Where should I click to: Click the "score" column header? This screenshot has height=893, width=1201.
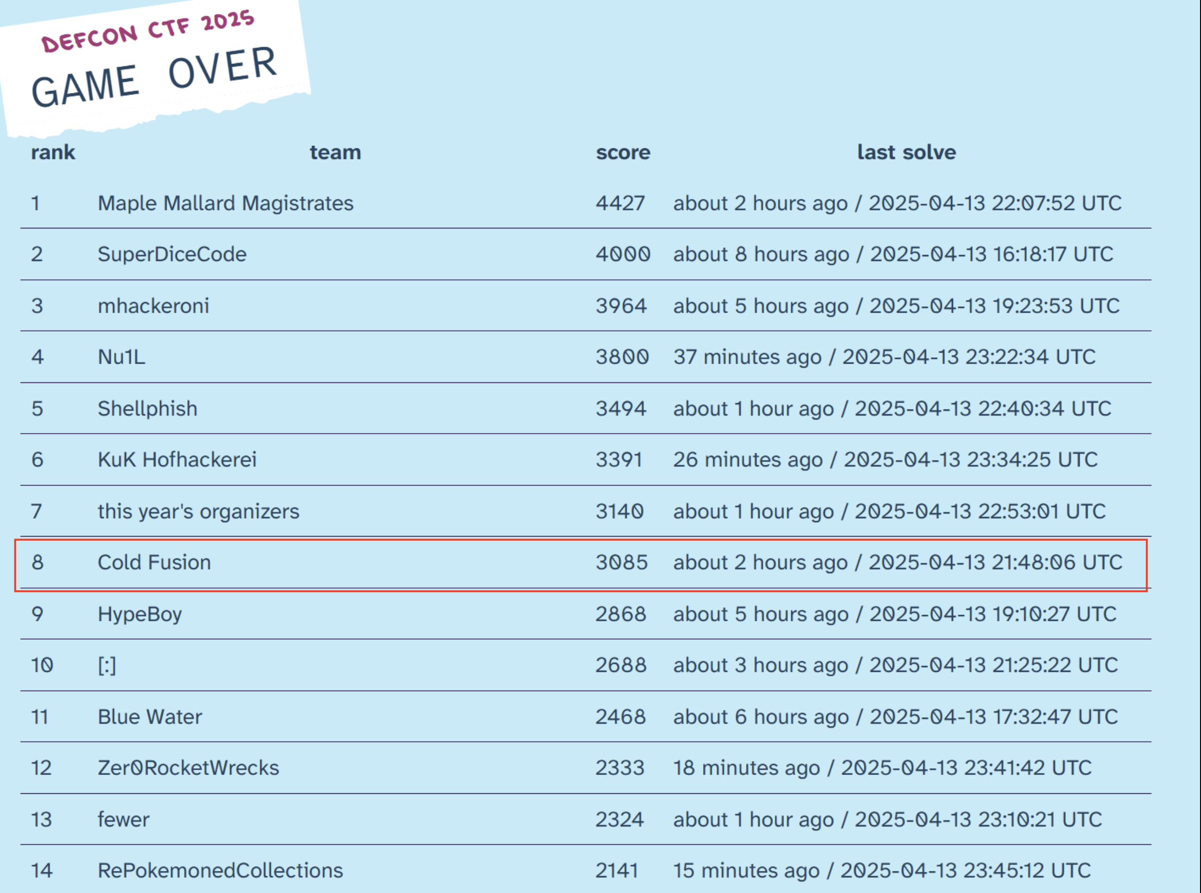click(x=623, y=152)
